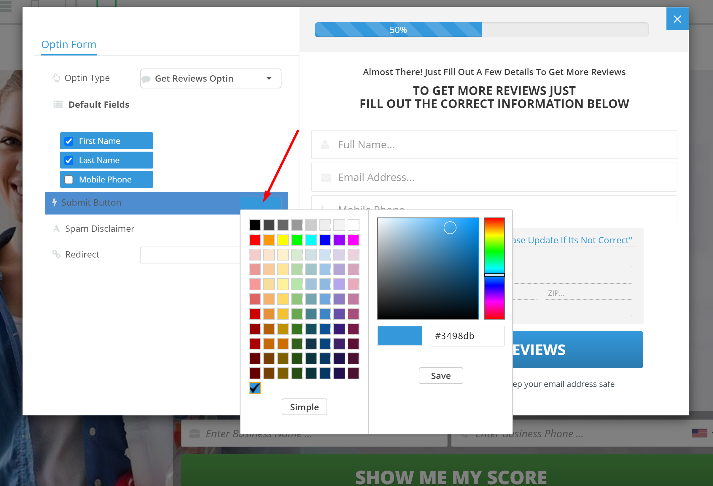Viewport: 713px width, 486px height.
Task: Click the Redirect link chain icon
Action: pos(56,254)
